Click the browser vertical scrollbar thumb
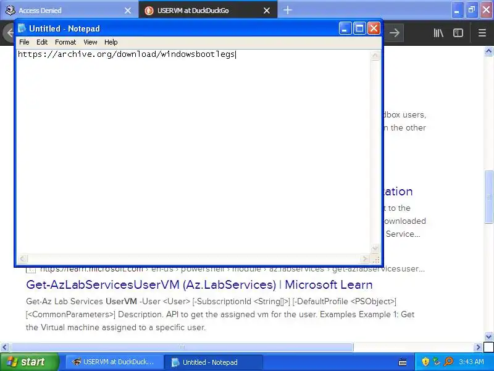 pyautogui.click(x=488, y=197)
